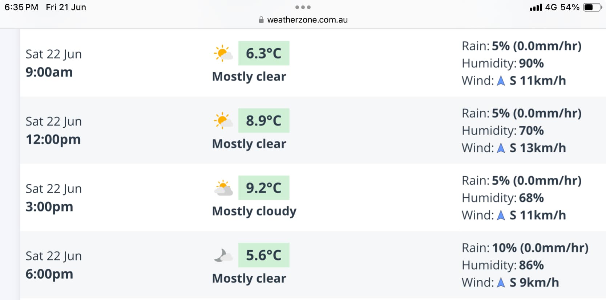Toggle the 4G cellular indicator
Image resolution: width=606 pixels, height=300 pixels.
click(x=551, y=7)
